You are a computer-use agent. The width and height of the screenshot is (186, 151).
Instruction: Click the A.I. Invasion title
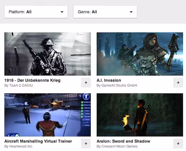click(109, 80)
